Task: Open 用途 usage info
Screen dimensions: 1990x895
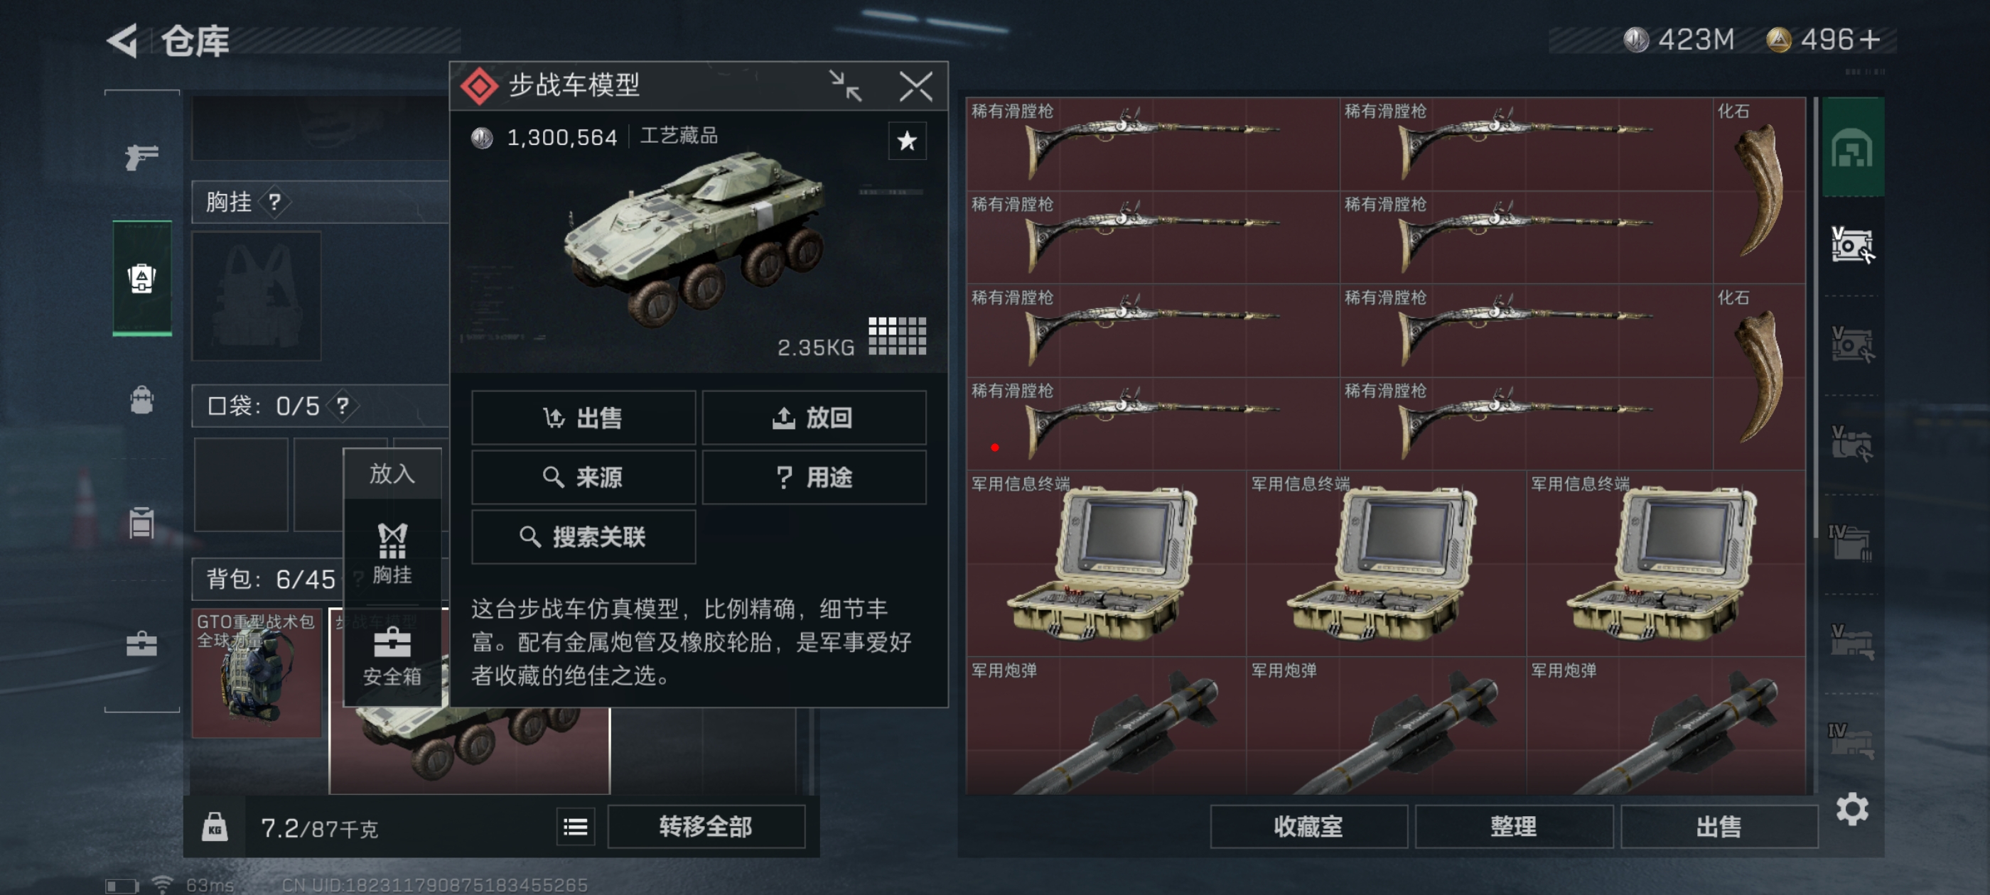Action: coord(814,477)
